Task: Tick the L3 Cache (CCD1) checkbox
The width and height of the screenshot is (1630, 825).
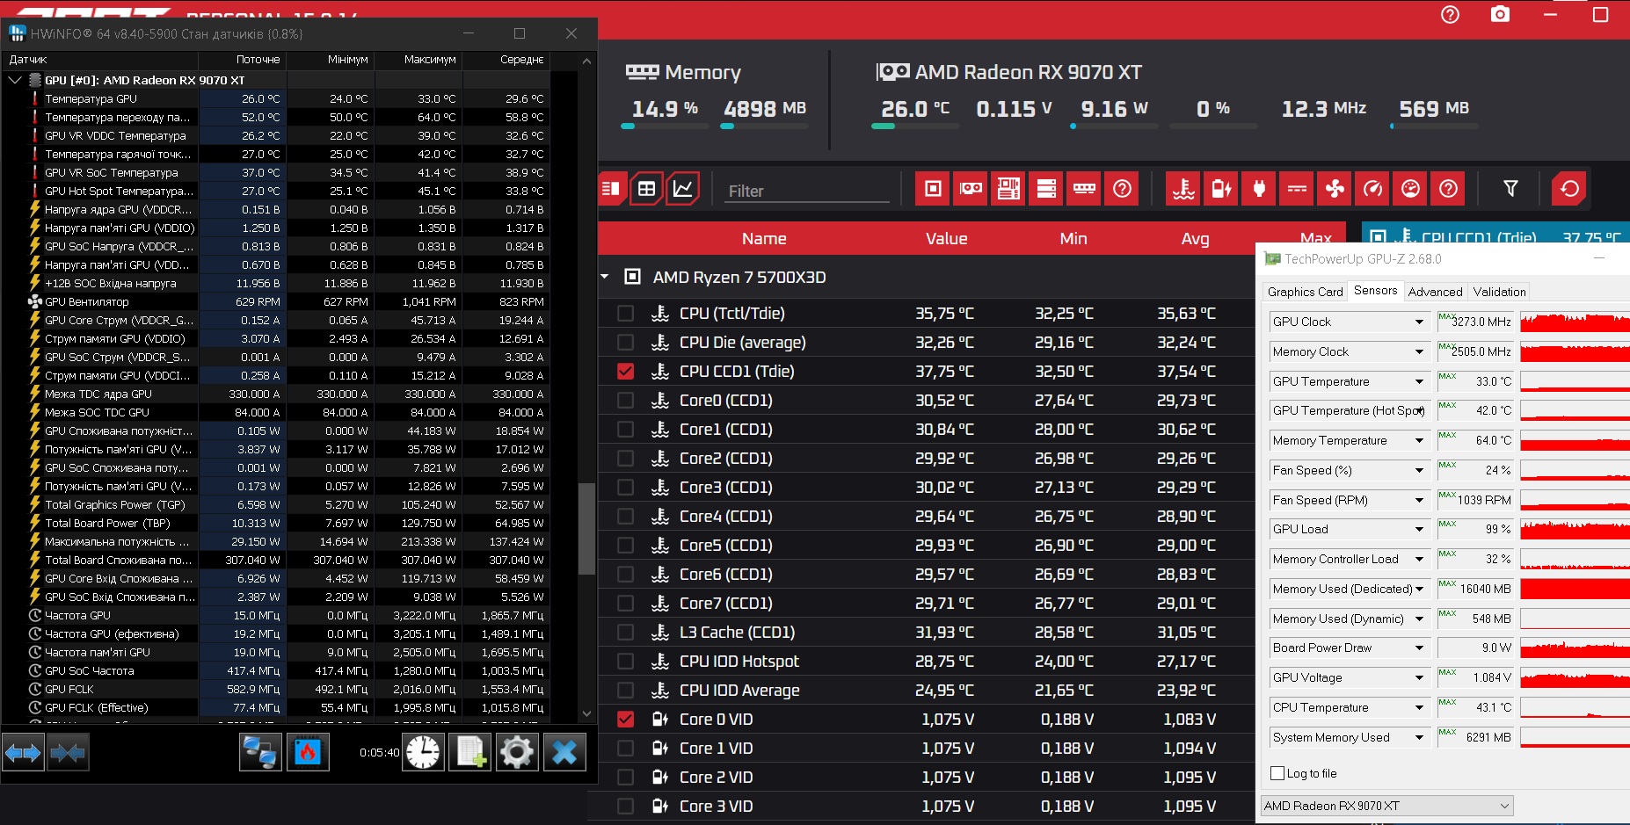Action: click(625, 632)
